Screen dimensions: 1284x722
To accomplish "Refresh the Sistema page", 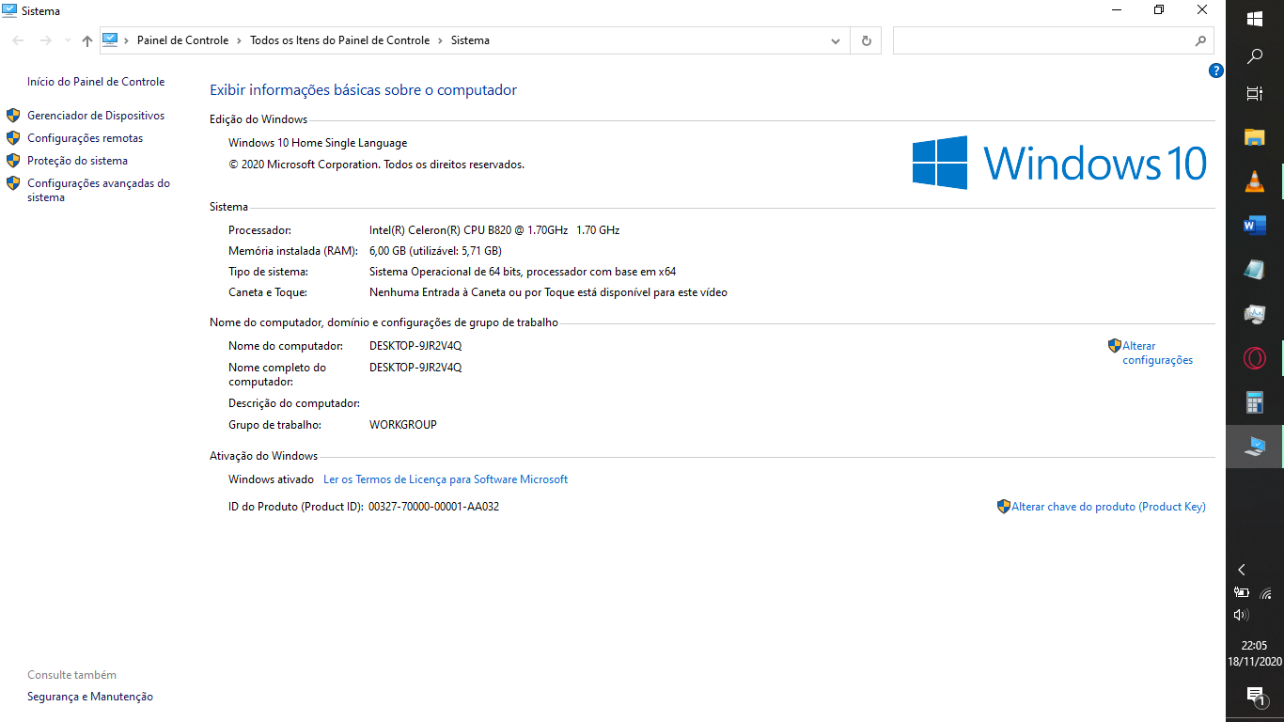I will [866, 40].
